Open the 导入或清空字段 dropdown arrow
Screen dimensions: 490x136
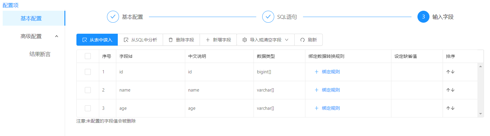coord(287,40)
